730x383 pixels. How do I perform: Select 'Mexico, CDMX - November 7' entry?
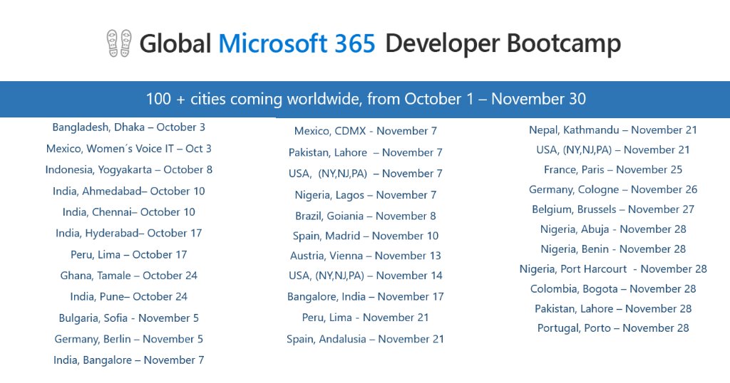pyautogui.click(x=366, y=131)
